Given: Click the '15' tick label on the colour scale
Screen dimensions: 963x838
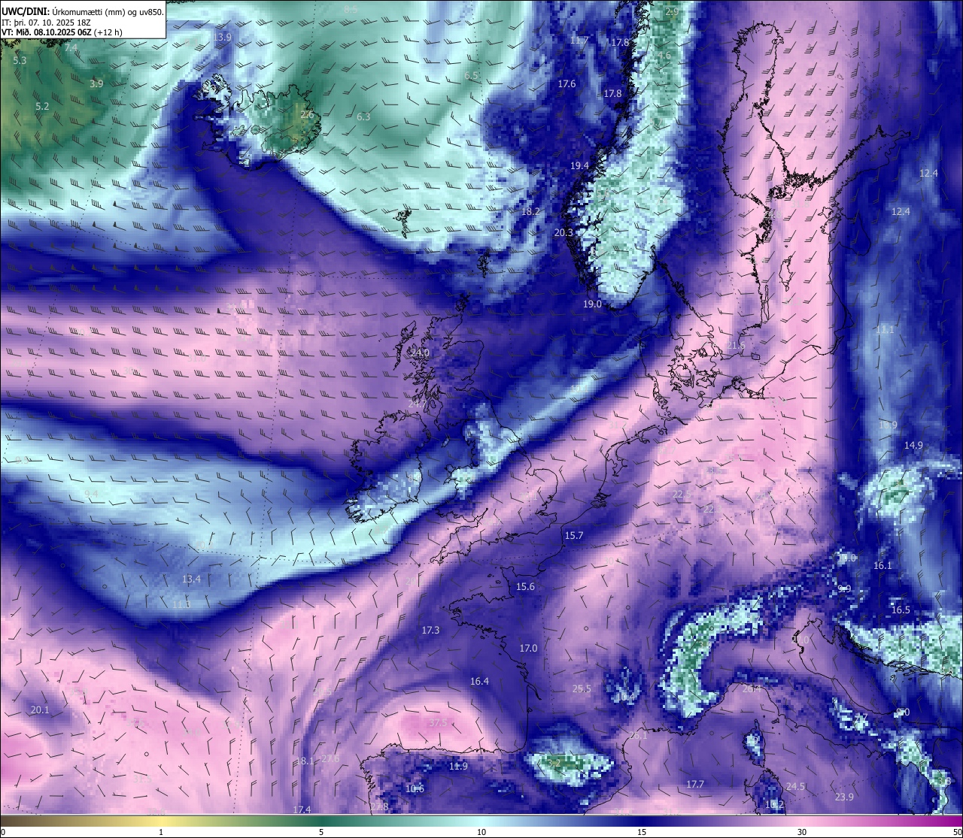Looking at the screenshot, I should pos(642,832).
